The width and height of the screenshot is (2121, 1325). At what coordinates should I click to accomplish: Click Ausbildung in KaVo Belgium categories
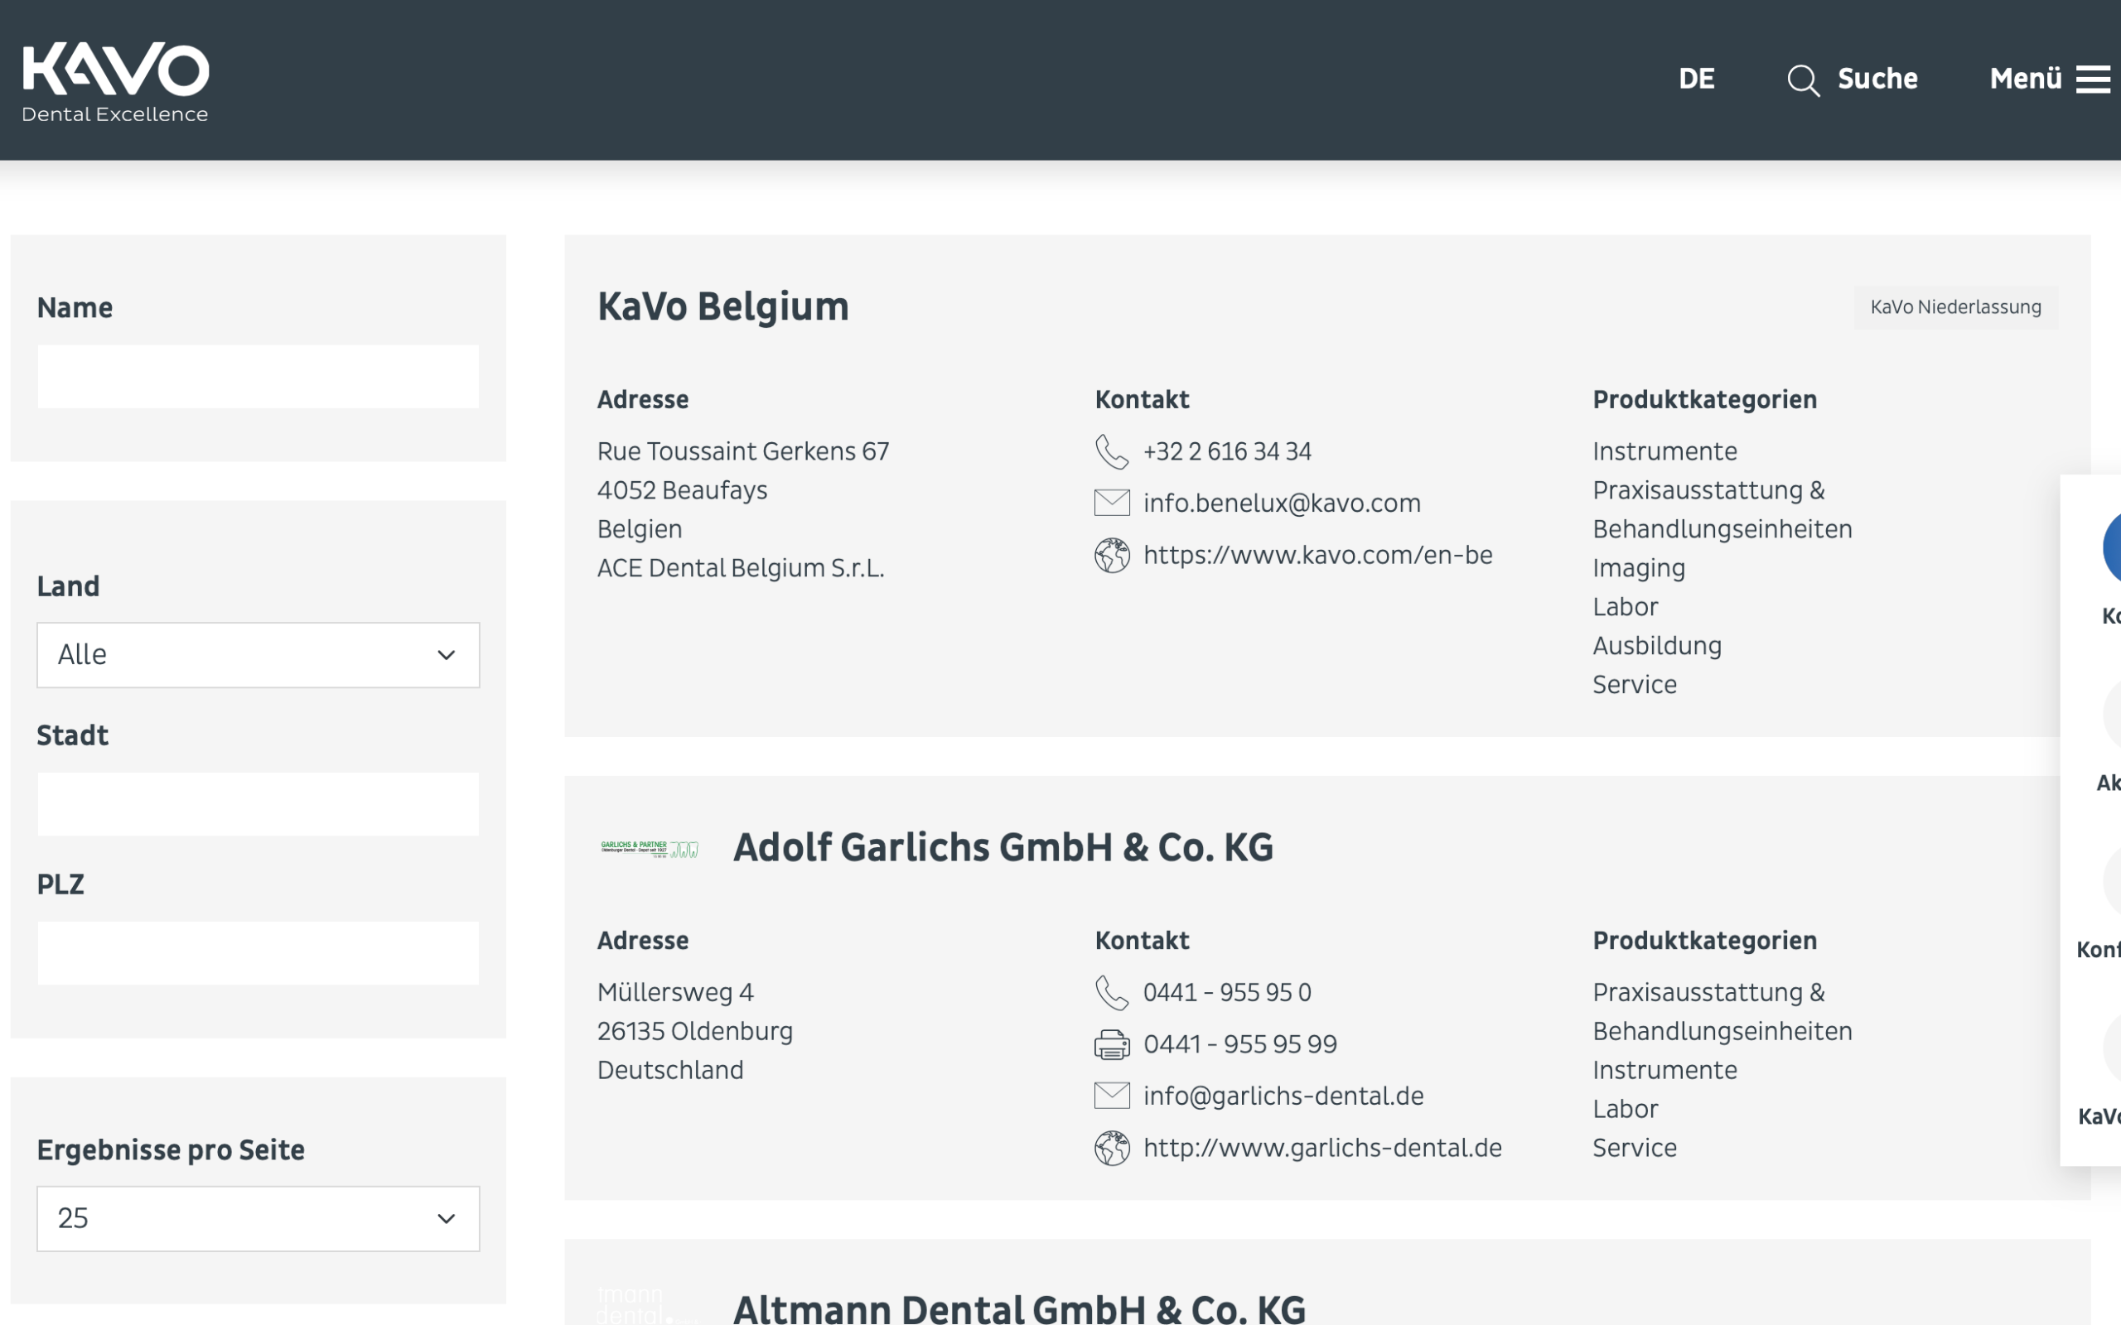(1656, 646)
